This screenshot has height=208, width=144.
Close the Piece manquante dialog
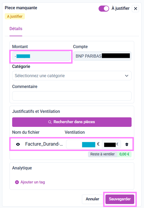(135, 9)
